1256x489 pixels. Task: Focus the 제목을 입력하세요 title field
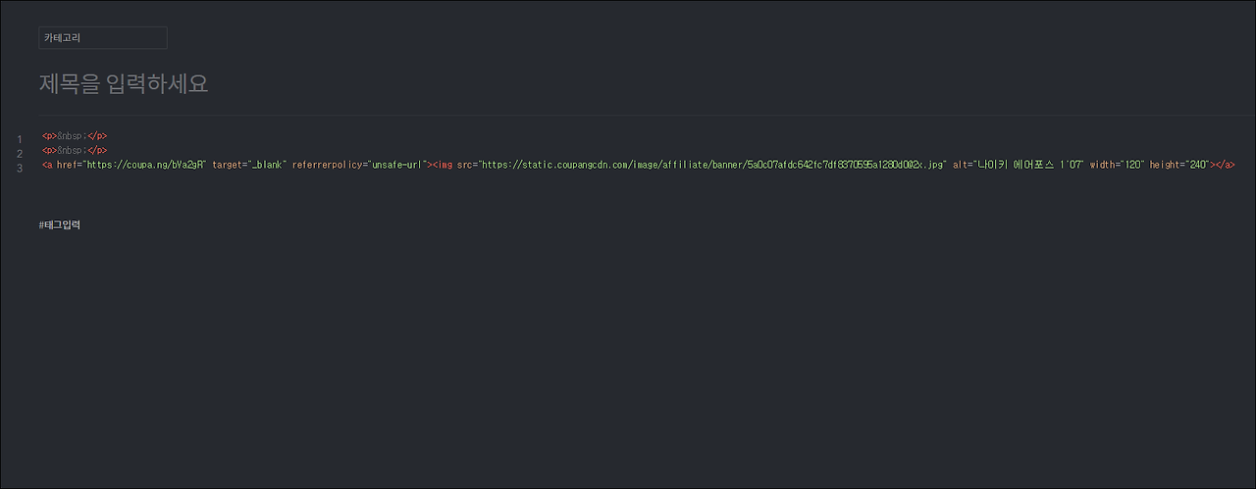124,84
